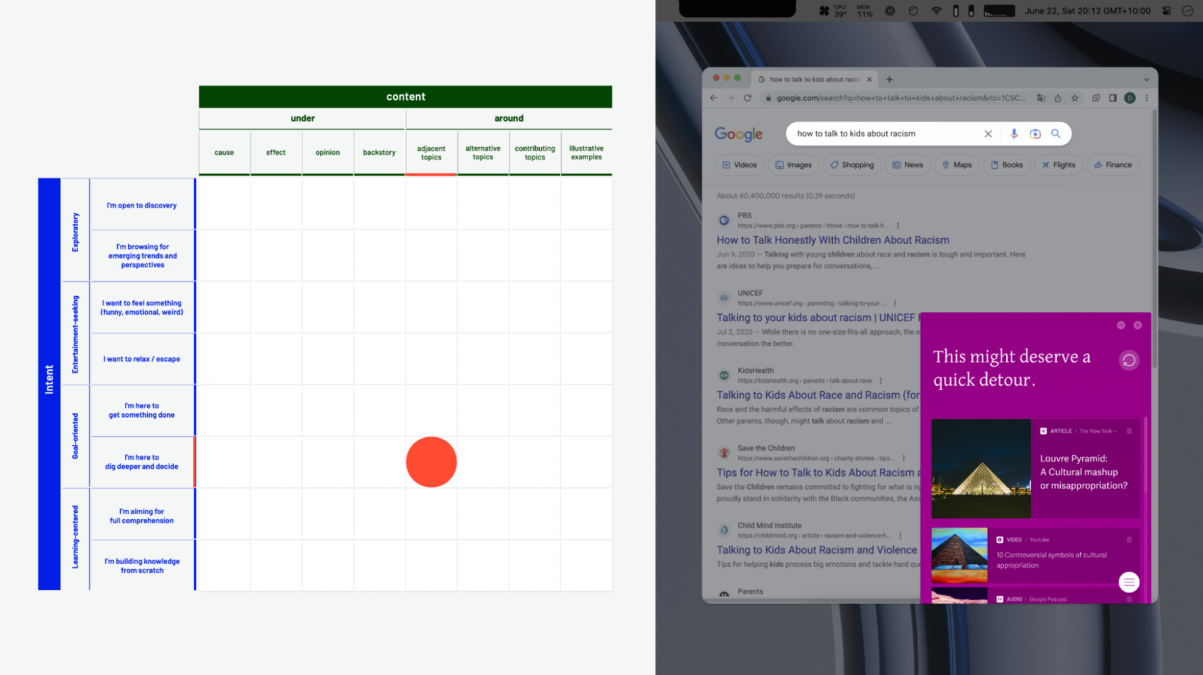Click the date and time in menu bar
This screenshot has height=675, width=1203.
click(1087, 11)
